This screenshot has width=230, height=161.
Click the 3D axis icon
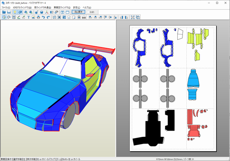click(x=47, y=12)
